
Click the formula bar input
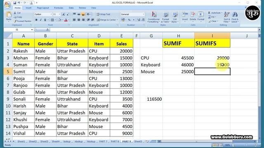(x=153, y=30)
